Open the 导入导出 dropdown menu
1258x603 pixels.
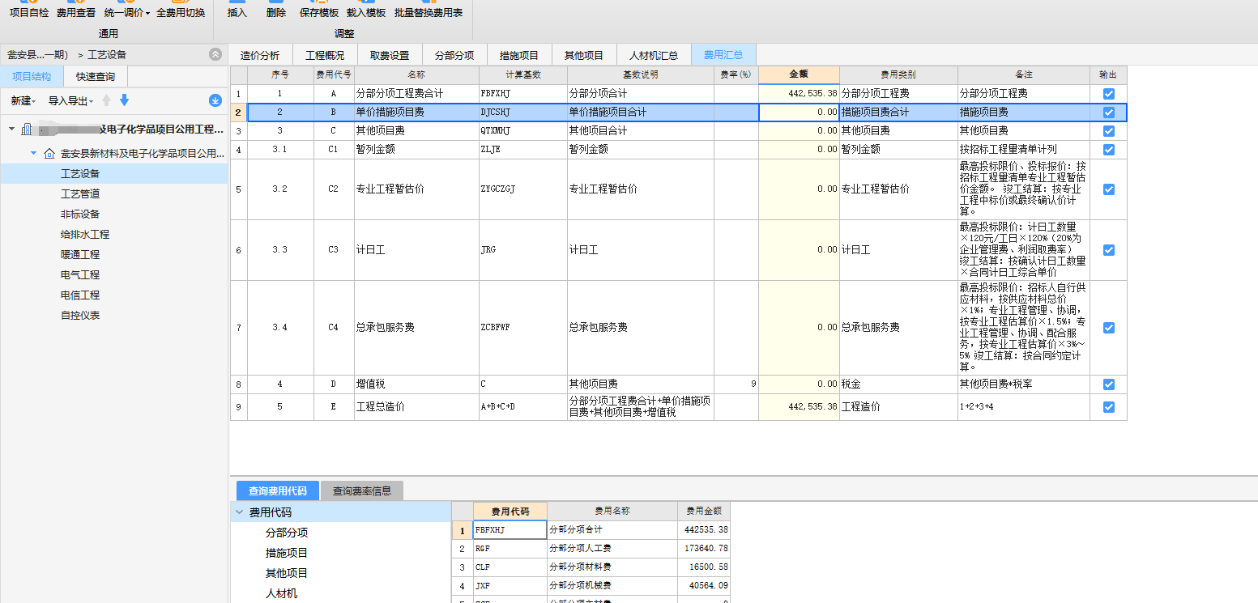(70, 101)
